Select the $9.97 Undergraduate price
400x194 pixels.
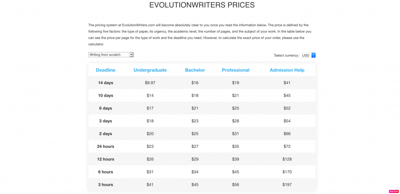[150, 83]
